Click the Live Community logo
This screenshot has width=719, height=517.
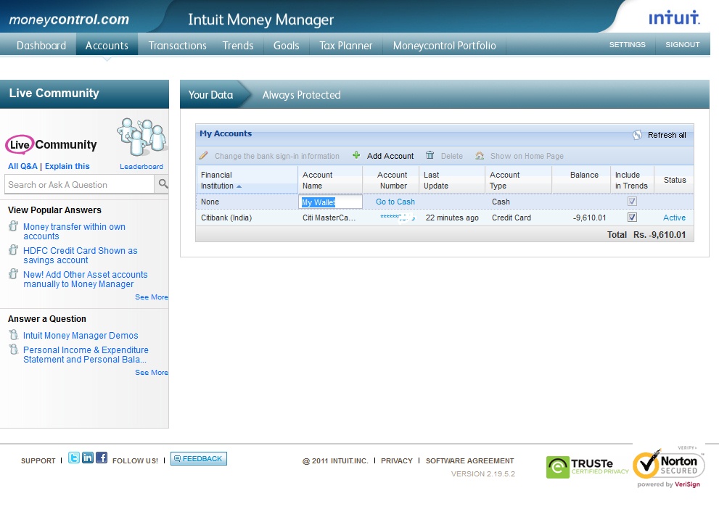click(x=52, y=144)
